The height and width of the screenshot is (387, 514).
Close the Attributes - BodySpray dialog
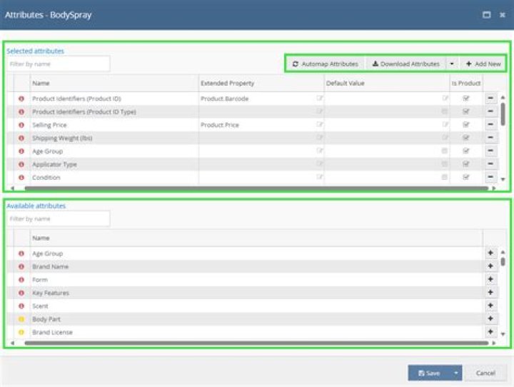pyautogui.click(x=502, y=15)
